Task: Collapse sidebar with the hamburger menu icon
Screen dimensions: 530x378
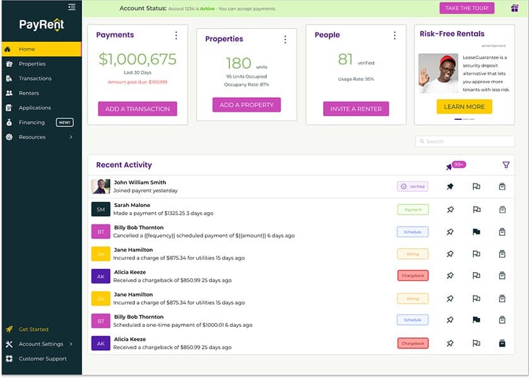Action: 71,7
